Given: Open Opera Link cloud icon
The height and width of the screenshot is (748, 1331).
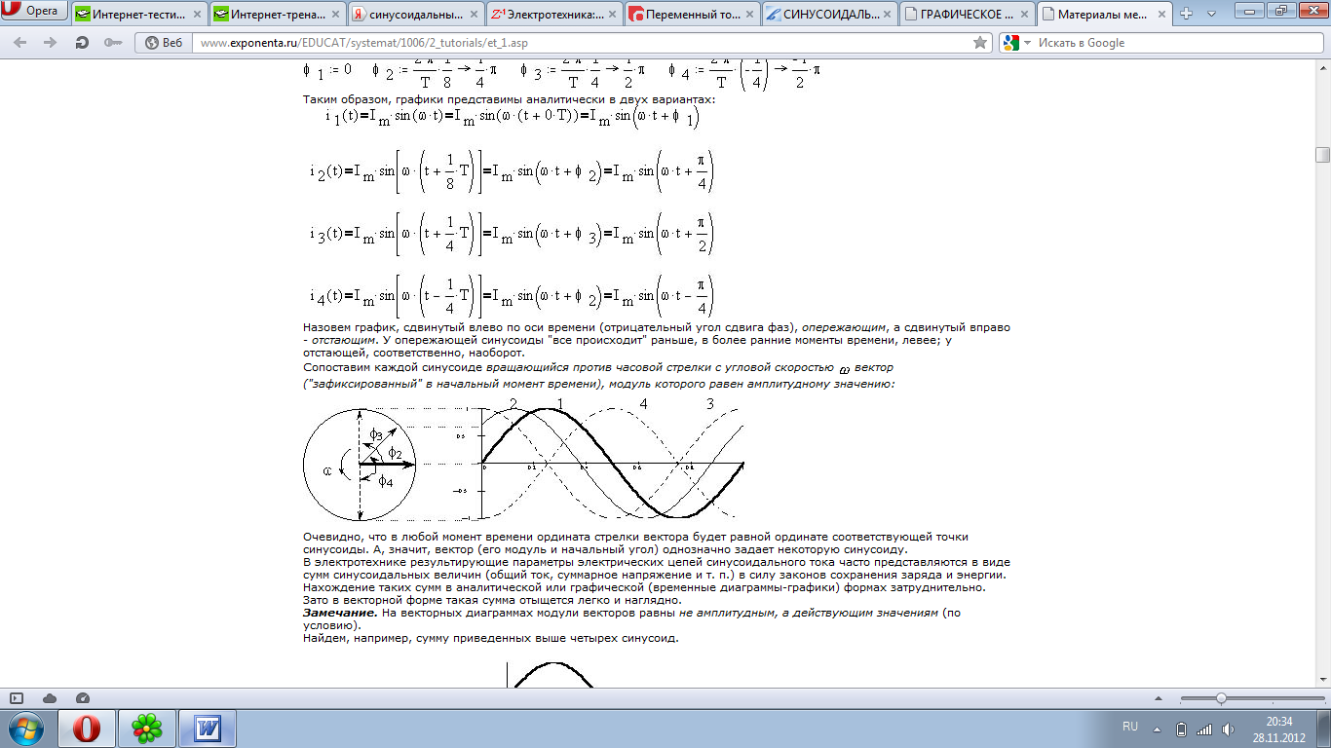Looking at the screenshot, I should click(50, 698).
